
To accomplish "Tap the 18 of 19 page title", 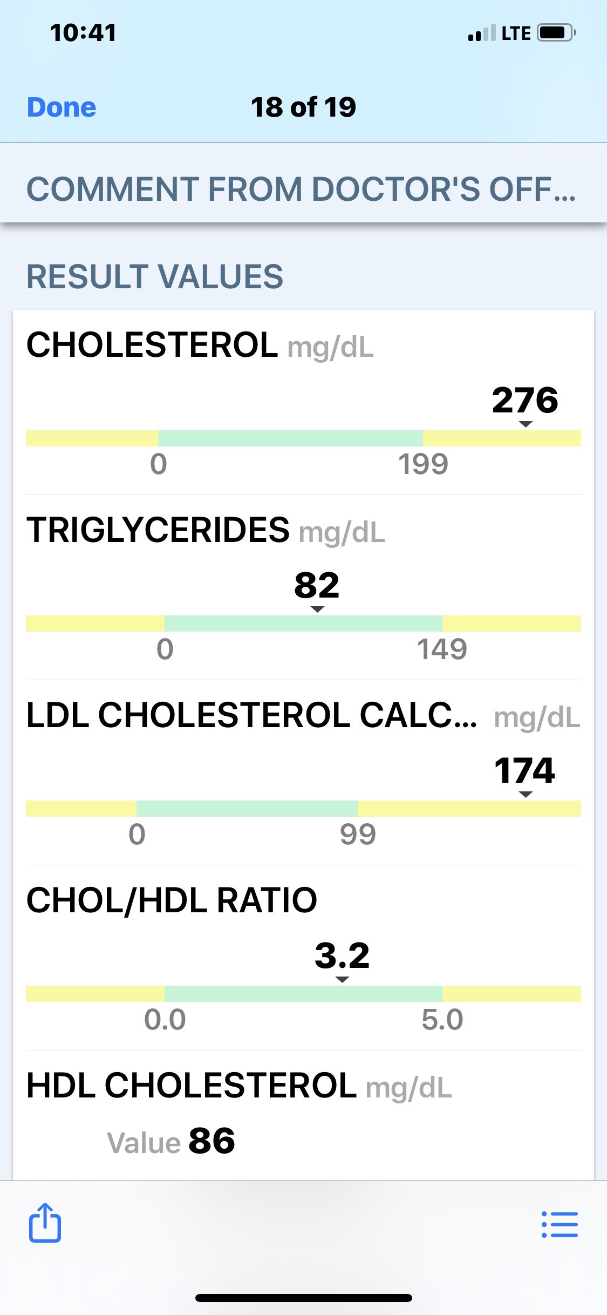I will (x=303, y=107).
